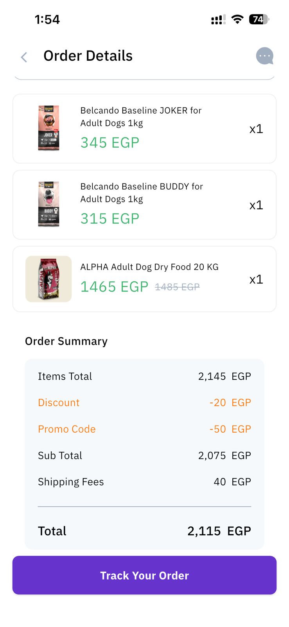Open the ALPHA dog food thumbnail
This screenshot has height=627, width=289.
click(48, 279)
